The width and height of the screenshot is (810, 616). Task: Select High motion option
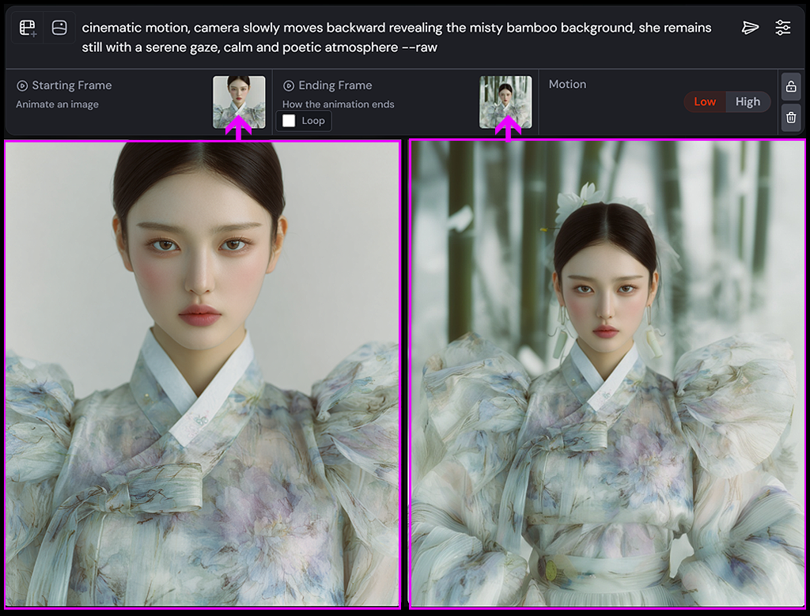point(748,102)
